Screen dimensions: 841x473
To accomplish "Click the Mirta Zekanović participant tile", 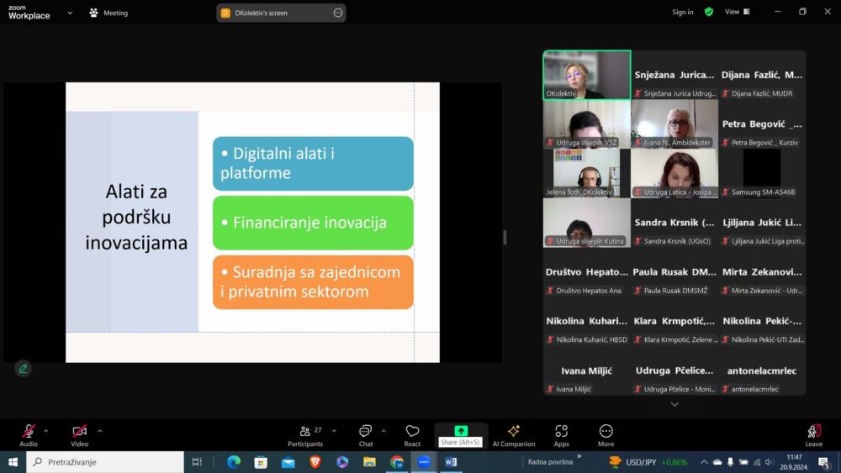I will 762,272.
